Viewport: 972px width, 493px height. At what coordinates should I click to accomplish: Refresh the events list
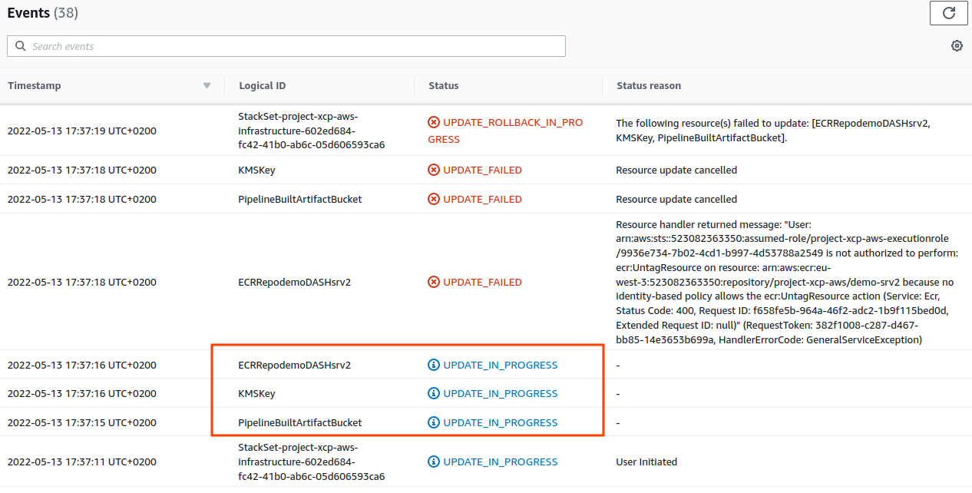948,13
